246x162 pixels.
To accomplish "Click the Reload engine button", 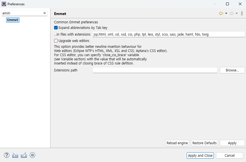I will (177, 143).
